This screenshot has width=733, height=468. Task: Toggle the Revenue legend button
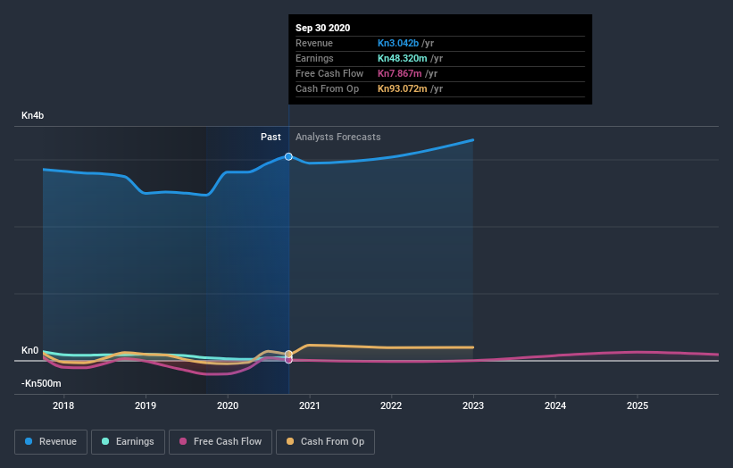coord(51,442)
